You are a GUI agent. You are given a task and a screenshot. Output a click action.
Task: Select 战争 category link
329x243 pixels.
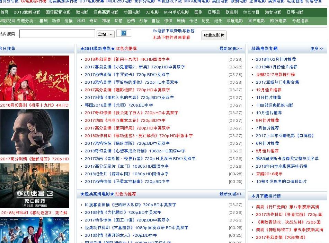(143, 21)
